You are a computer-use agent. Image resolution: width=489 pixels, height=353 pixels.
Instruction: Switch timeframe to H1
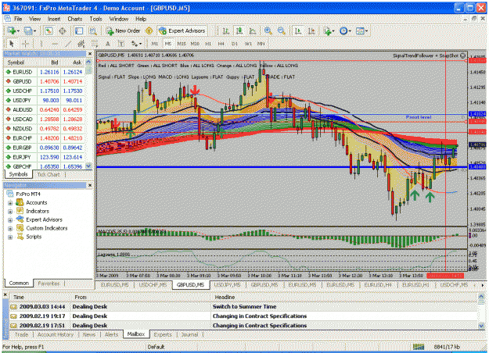click(x=208, y=44)
